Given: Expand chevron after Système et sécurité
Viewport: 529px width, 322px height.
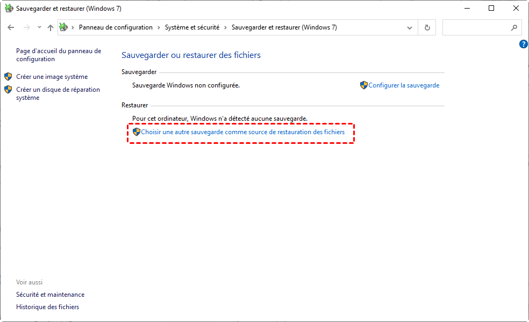Looking at the screenshot, I should click(225, 27).
